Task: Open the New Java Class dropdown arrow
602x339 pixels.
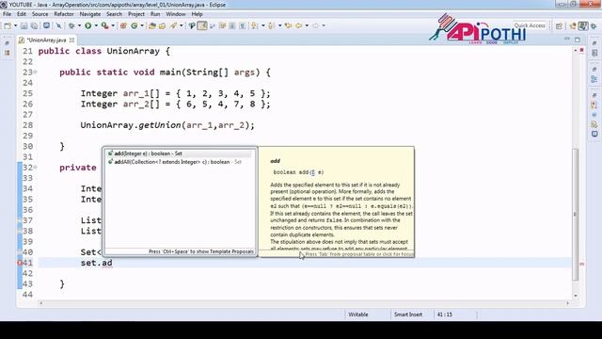Action: pyautogui.click(x=142, y=25)
